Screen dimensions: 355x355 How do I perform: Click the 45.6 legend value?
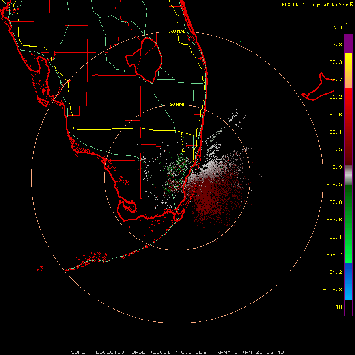336,114
